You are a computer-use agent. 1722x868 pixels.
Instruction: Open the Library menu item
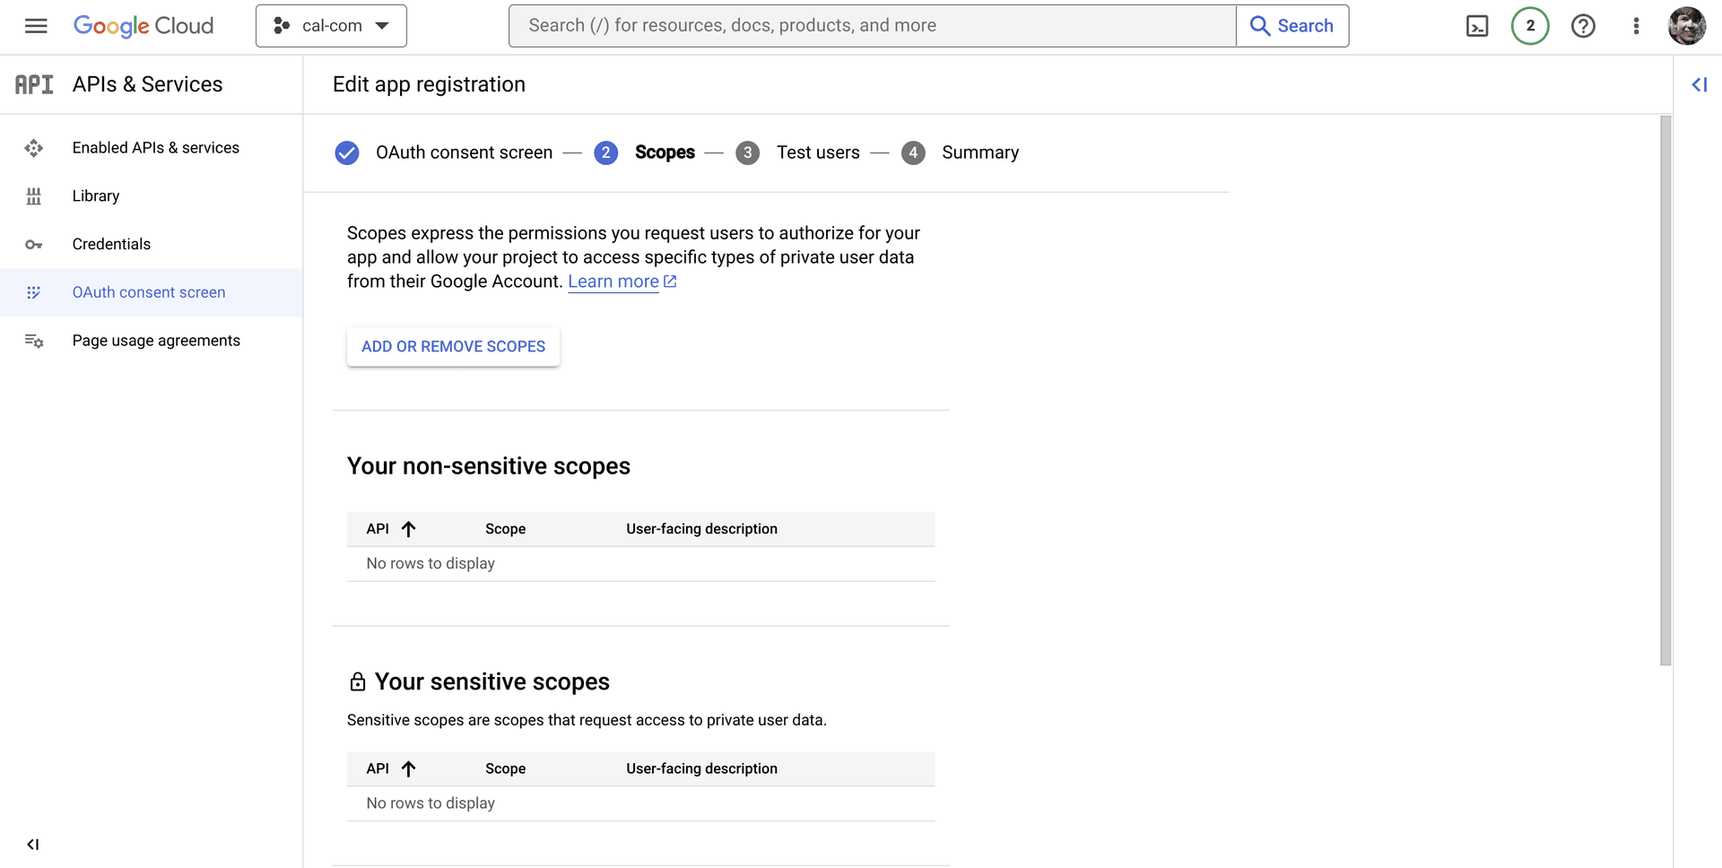[x=96, y=196]
